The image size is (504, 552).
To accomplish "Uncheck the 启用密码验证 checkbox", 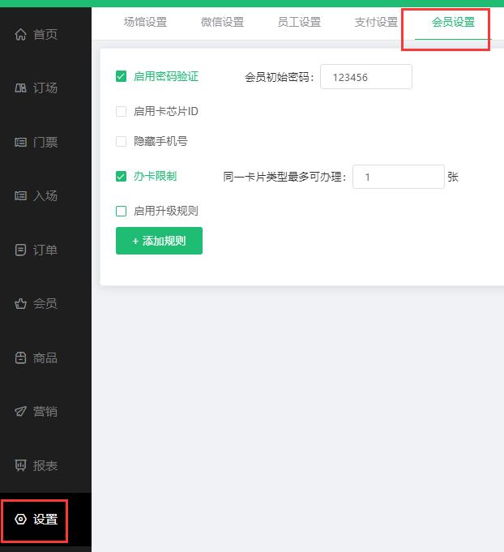I will coord(121,76).
